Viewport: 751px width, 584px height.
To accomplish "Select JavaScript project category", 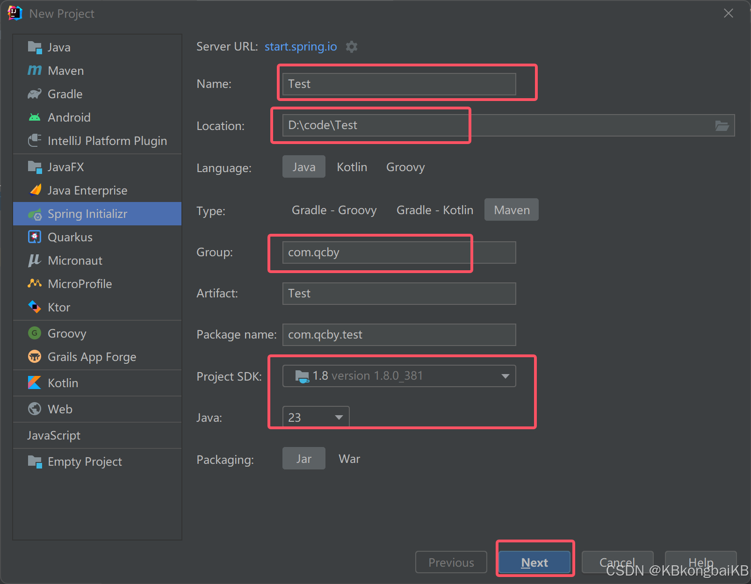I will tap(97, 435).
